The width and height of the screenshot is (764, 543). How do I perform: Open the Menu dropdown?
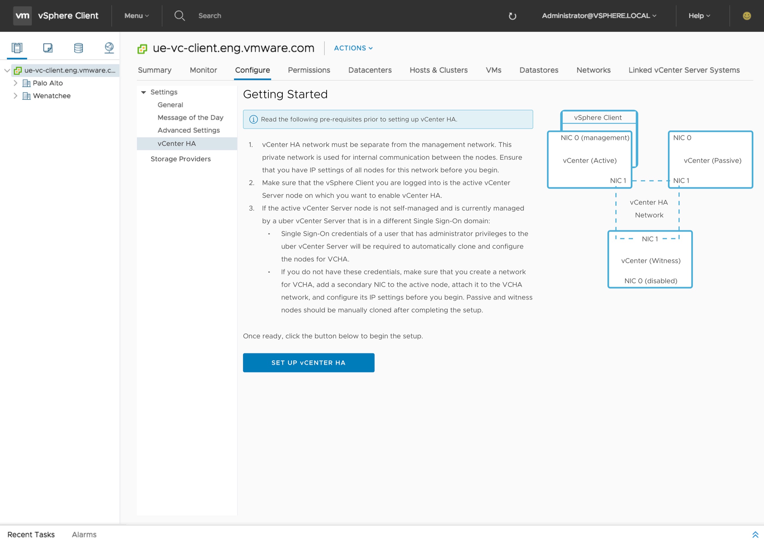pos(136,16)
